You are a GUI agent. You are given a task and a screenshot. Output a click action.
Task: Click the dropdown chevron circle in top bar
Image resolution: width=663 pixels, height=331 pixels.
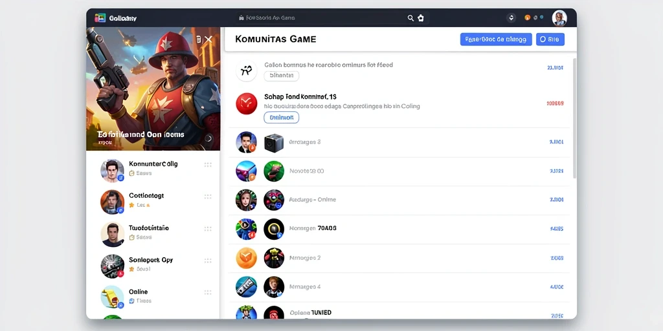point(511,17)
